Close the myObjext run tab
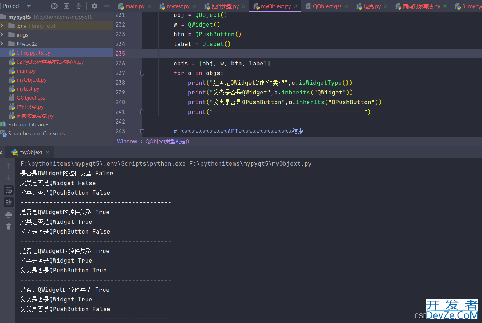The width and height of the screenshot is (482, 323). (x=47, y=152)
